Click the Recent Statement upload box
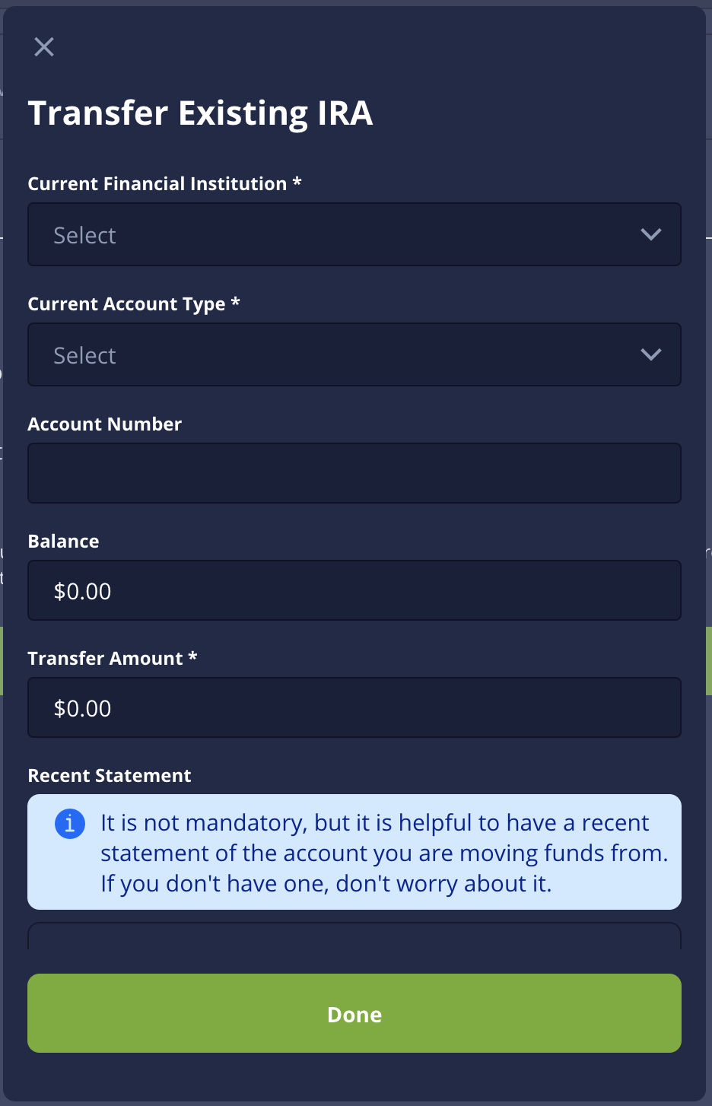The width and height of the screenshot is (712, 1106). 354,936
